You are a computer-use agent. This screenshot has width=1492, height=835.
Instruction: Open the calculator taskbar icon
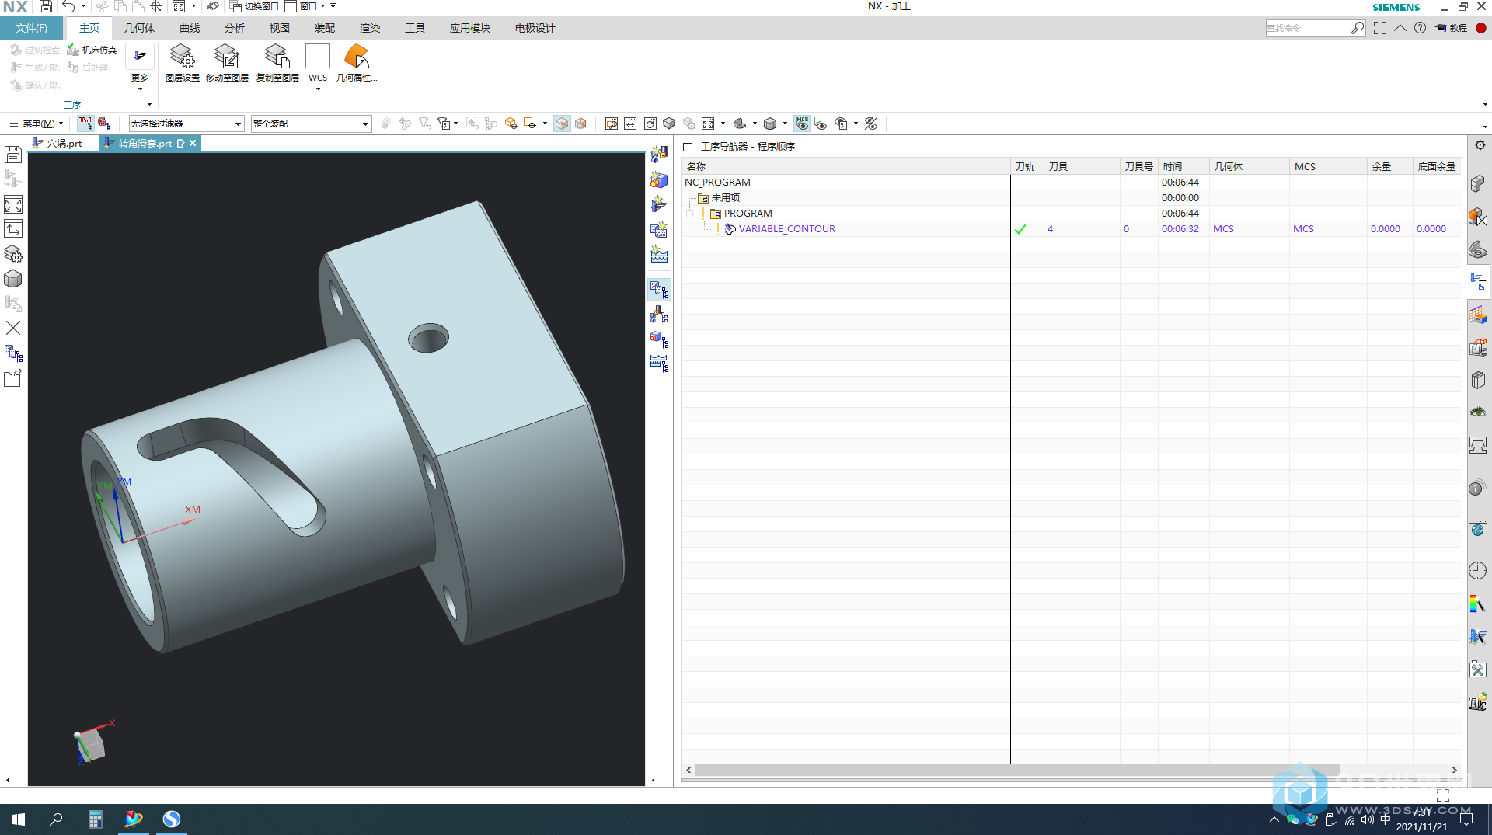tap(95, 819)
